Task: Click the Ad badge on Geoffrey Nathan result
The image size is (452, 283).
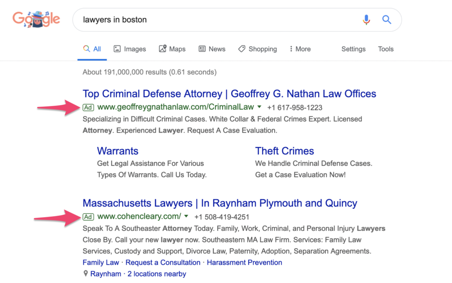Action: [88, 107]
